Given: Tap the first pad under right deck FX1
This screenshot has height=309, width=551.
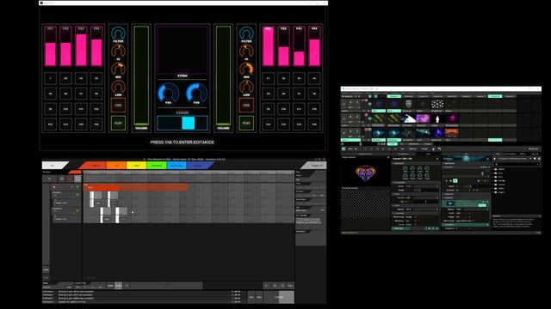Looking at the screenshot, I should pos(268,78).
